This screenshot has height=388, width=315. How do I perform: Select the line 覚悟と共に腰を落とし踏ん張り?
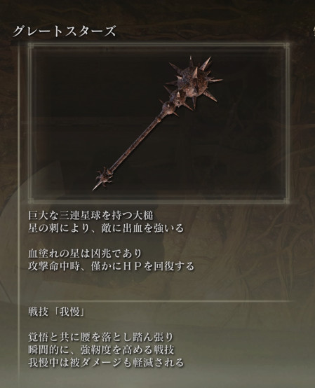click(x=100, y=337)
